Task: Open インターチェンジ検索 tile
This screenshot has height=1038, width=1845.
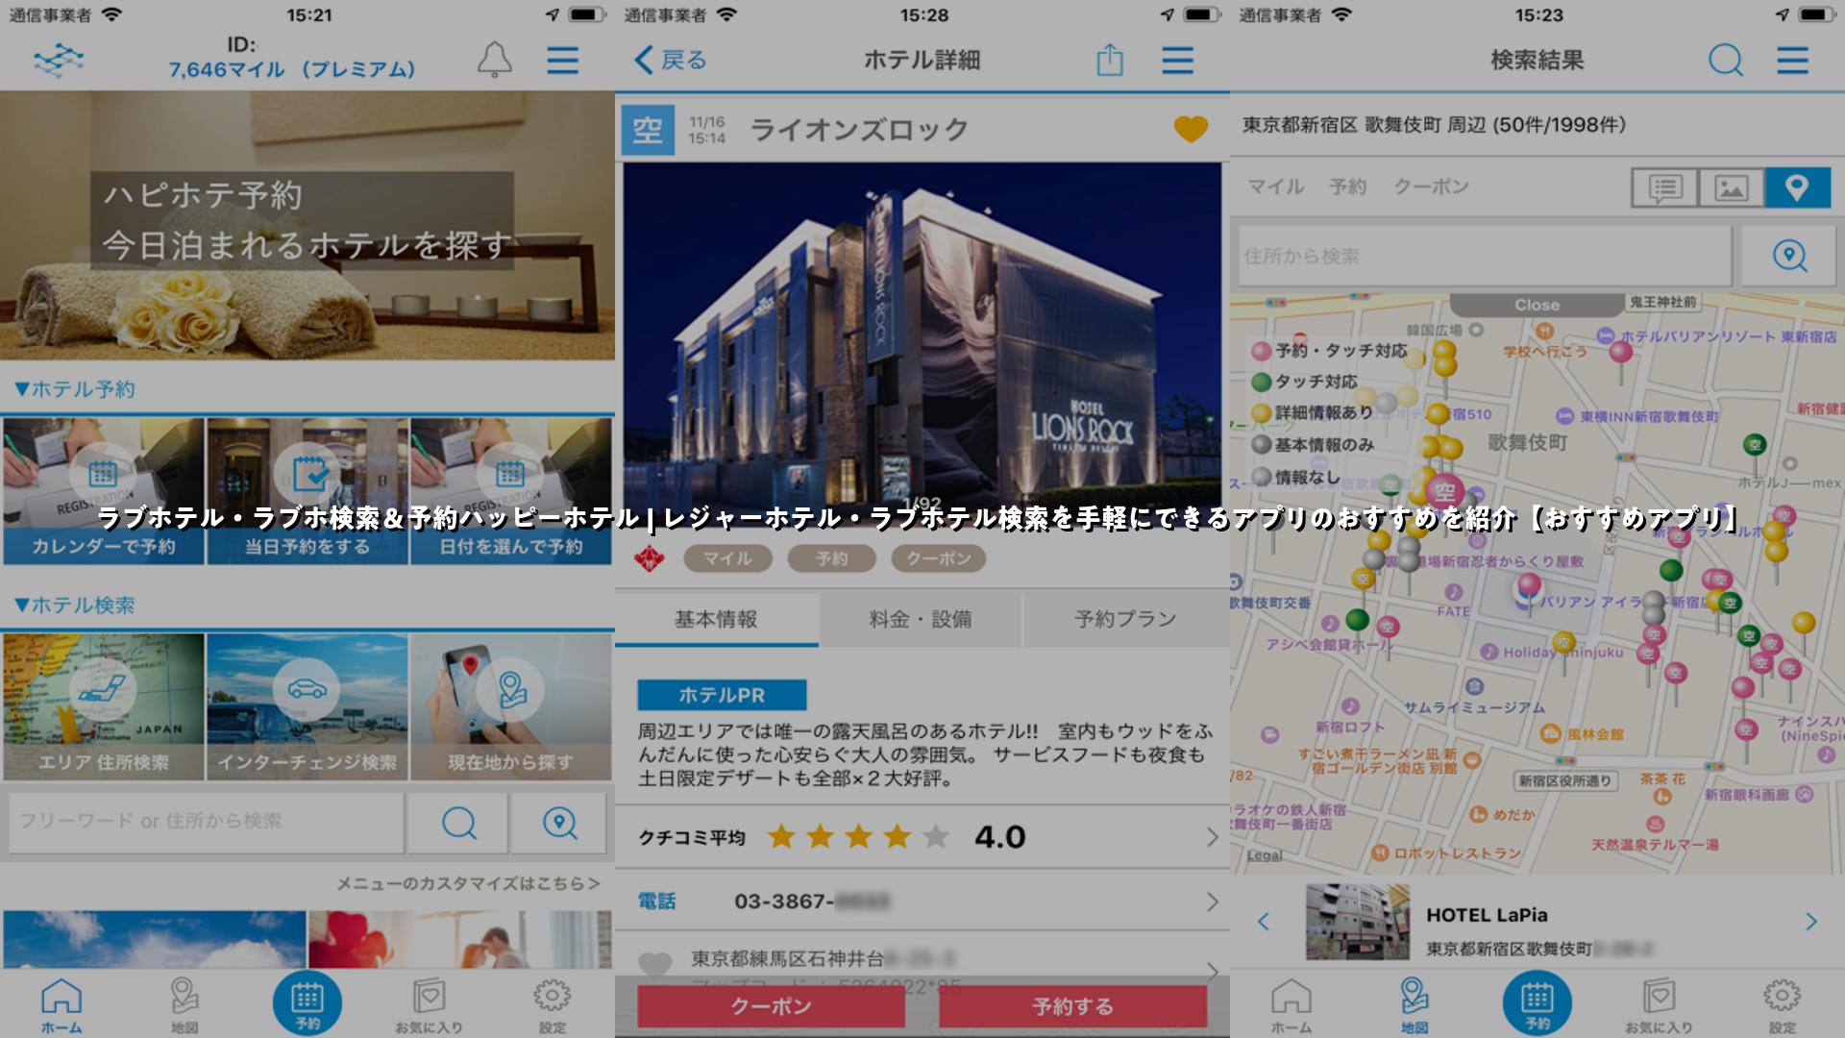Action: pos(307,706)
